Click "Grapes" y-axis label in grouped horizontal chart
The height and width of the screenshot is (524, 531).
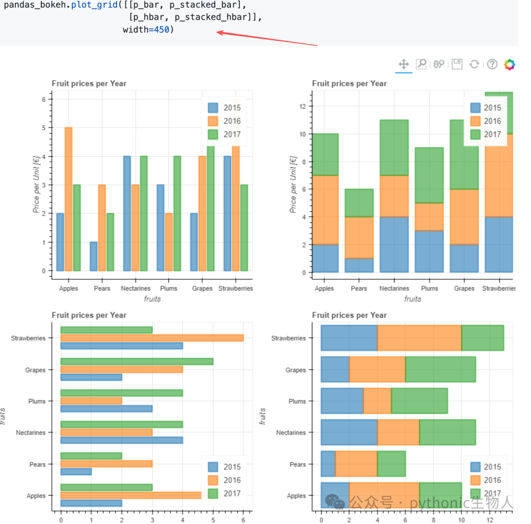35,370
